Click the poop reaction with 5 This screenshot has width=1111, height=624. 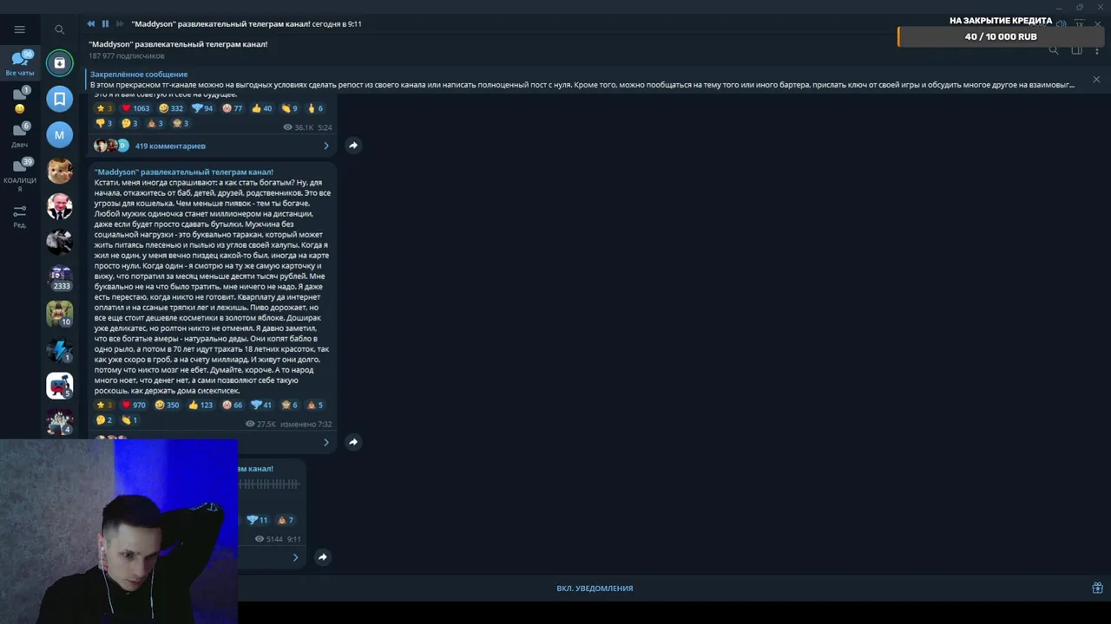coord(315,405)
